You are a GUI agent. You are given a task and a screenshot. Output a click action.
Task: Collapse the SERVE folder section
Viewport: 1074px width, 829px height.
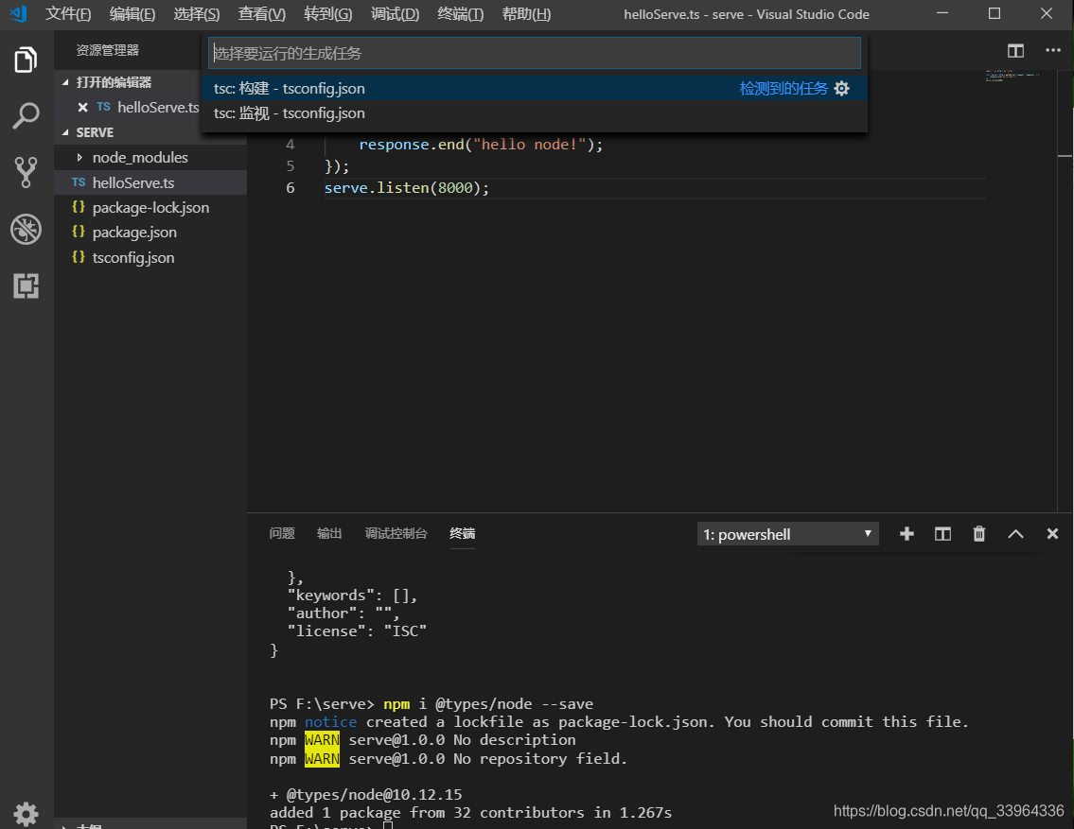click(65, 132)
